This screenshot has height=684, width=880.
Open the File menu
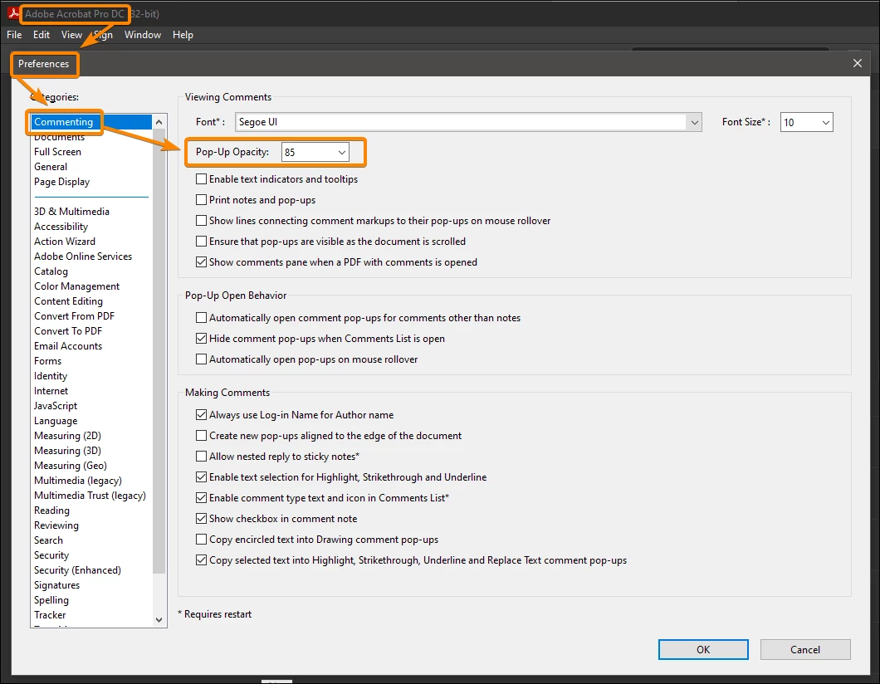pyautogui.click(x=14, y=35)
